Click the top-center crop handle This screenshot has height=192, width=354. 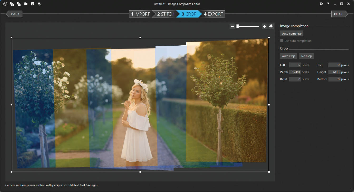click(140, 37)
